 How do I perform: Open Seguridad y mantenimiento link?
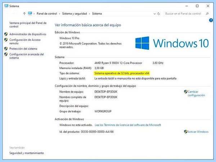[x=27, y=153]
